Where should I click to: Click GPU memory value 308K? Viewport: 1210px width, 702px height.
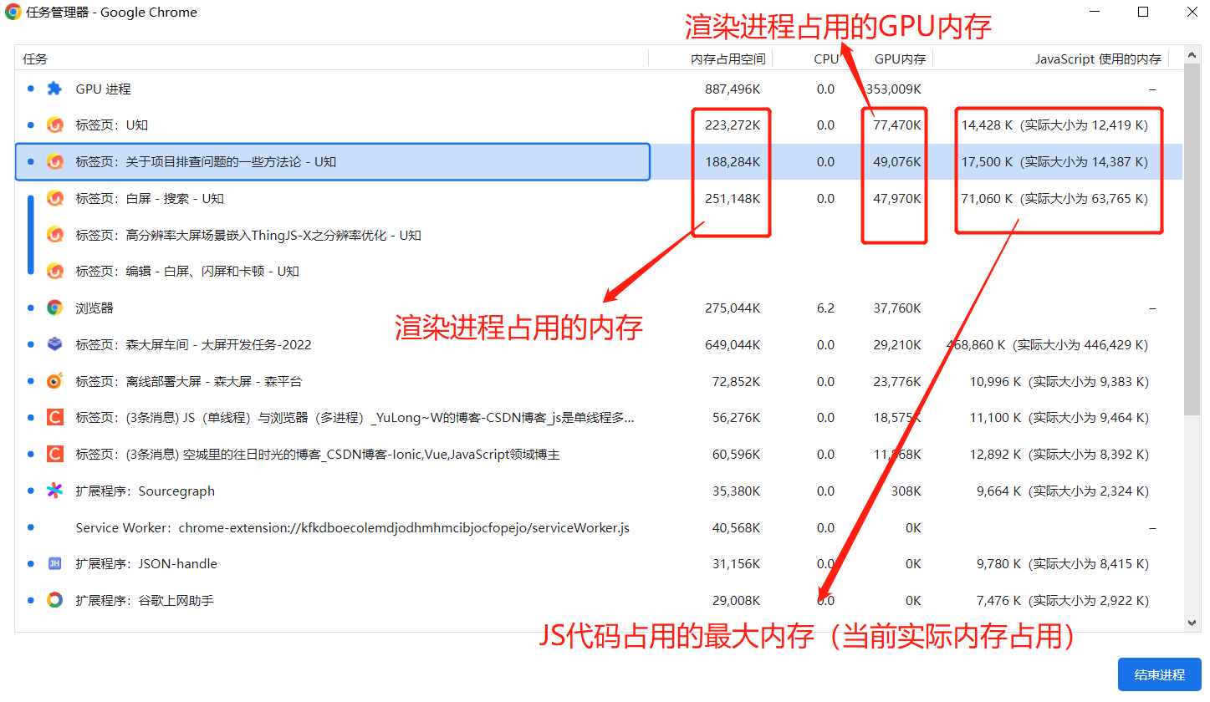[x=906, y=491]
